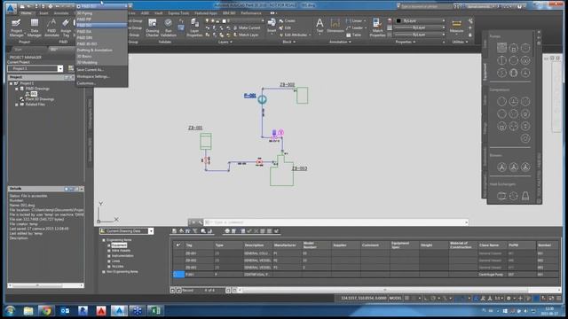Click the P&ID Annotate tool
Viewport: 568px width, 319px height.
point(51,27)
